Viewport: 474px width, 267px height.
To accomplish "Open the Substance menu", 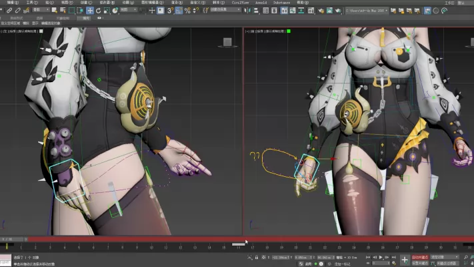I will click(281, 3).
